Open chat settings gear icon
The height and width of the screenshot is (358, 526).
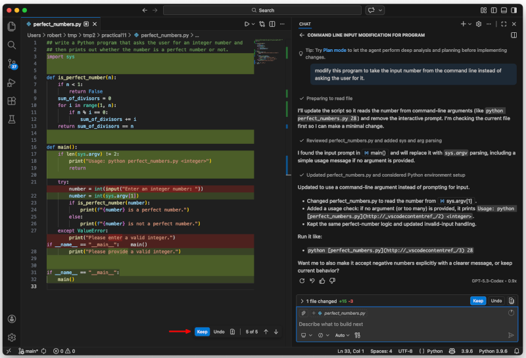(478, 24)
